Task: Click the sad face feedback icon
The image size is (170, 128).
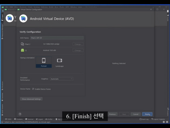Action: 167,122
